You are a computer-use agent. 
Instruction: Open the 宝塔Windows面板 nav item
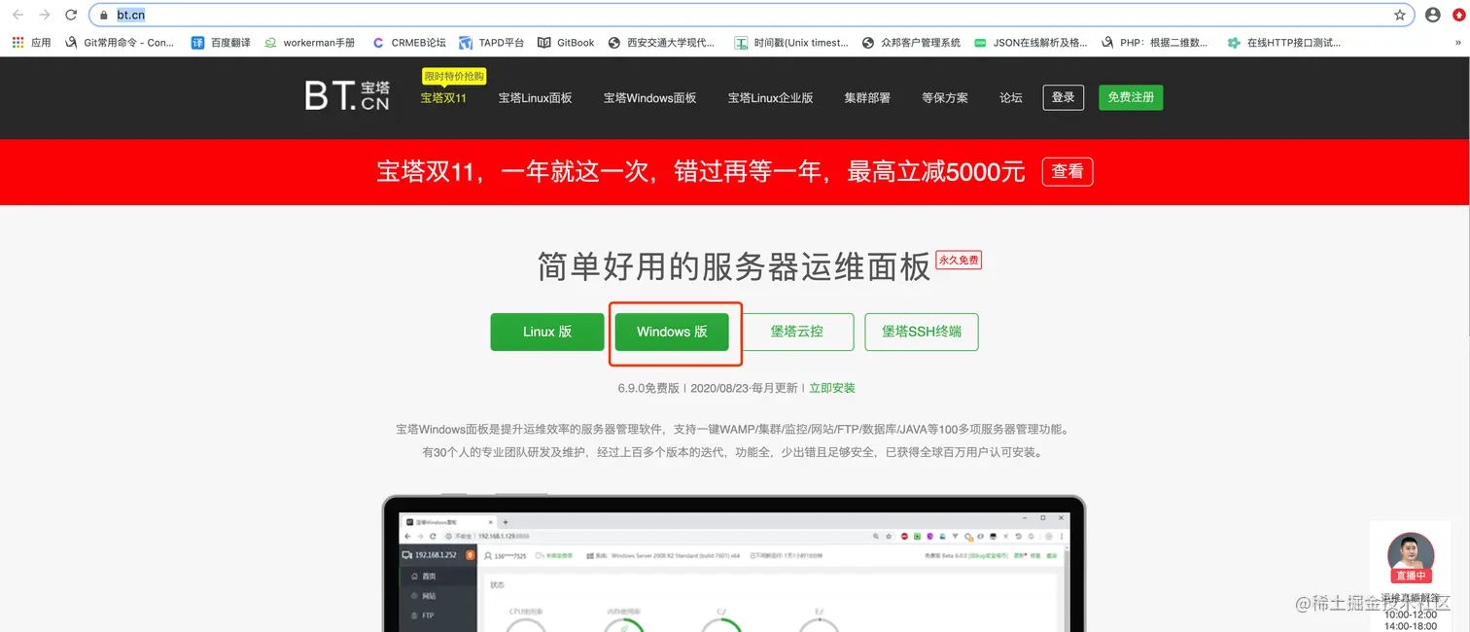(x=649, y=97)
